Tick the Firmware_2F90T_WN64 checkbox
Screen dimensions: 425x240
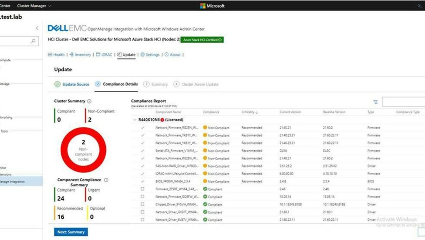tap(142, 189)
